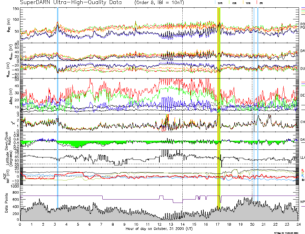This screenshot has width=305, height=234.
Task: Click the 'CH' label beside chi-squared panel
Action: 303,122
